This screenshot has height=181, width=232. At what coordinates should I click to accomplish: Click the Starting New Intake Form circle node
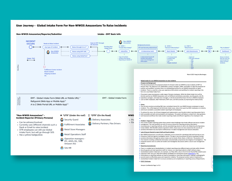click(108, 51)
